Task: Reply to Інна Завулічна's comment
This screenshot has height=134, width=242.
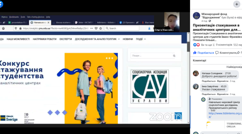Action: 223,94
